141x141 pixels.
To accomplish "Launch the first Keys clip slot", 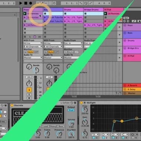I will point(25,14).
